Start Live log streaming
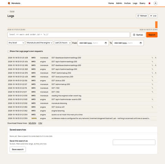The height and width of the screenshot is (164, 165). click(153, 16)
